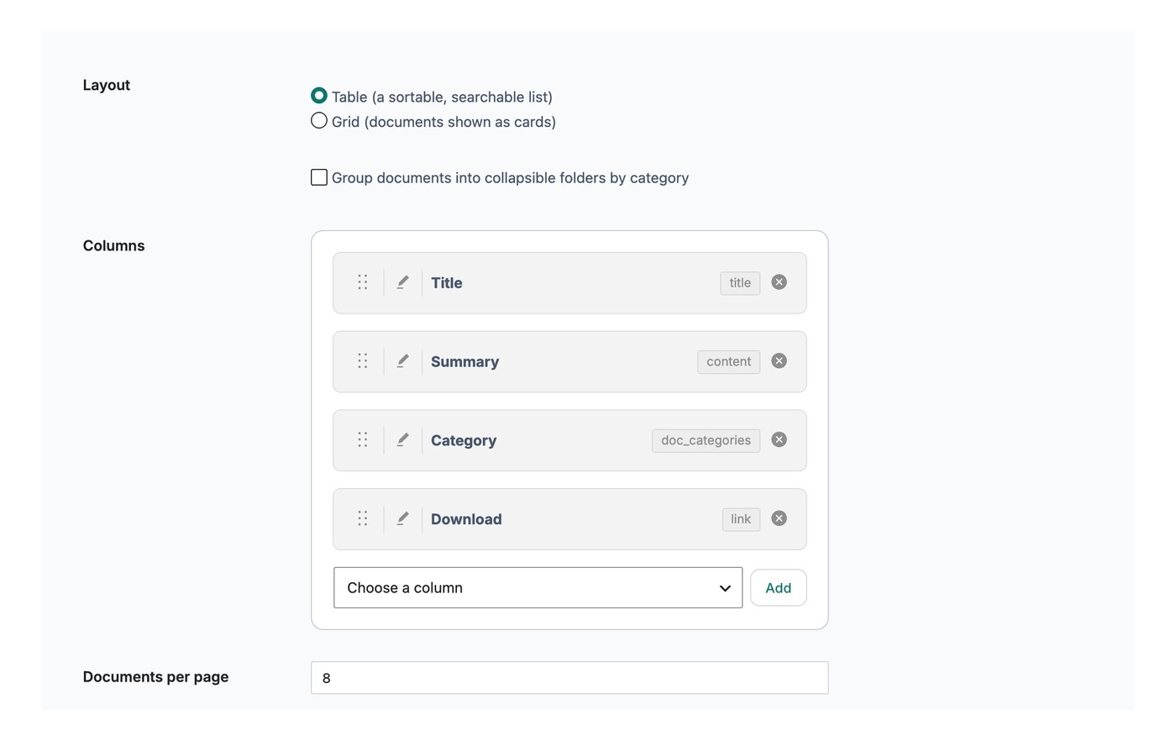Remove the Download column with its x icon
This screenshot has width=1176, height=741.
pos(779,518)
